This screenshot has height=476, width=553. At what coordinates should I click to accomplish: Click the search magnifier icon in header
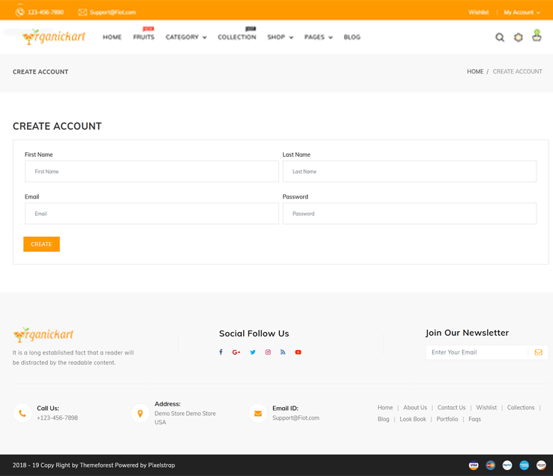(x=500, y=37)
